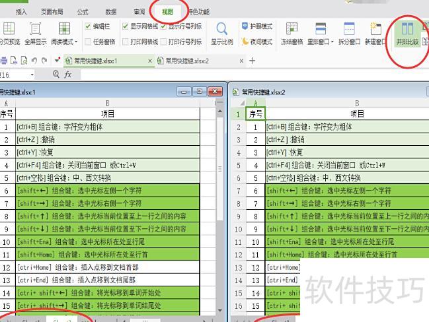Activate Reading Mode (阅读模式) icon
This screenshot has width=429, height=322.
point(64,28)
